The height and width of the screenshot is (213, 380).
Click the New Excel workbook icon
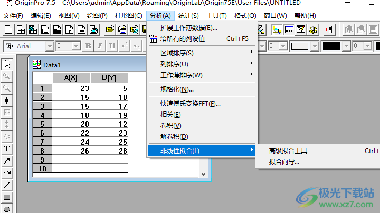click(33, 29)
